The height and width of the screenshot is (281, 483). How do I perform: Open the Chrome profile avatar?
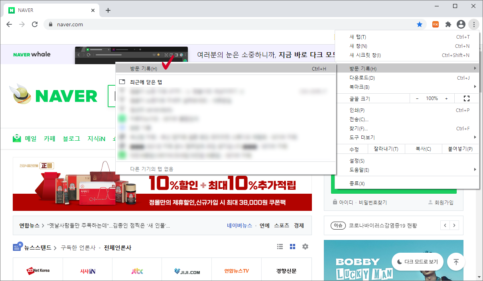tap(461, 24)
